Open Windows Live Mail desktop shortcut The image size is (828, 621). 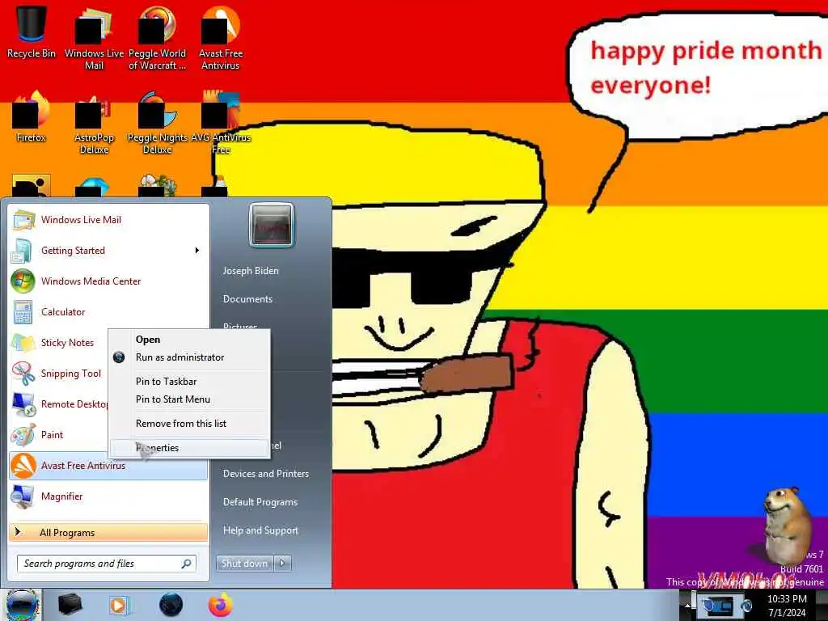(x=94, y=38)
